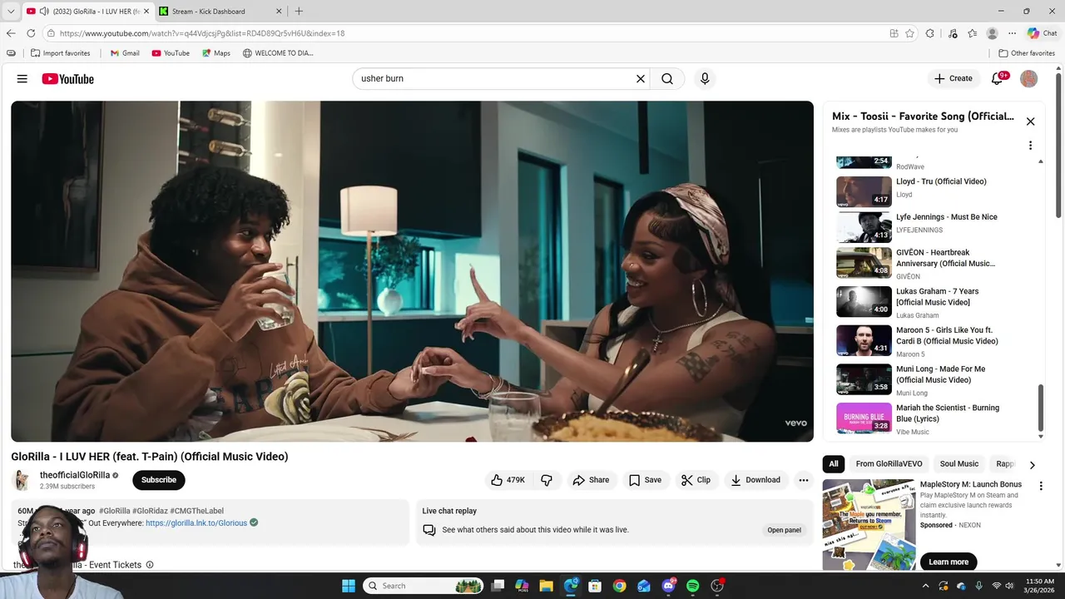Open the glorilla.lnk.to/Glorious link
The image size is (1065, 599).
tap(196, 523)
